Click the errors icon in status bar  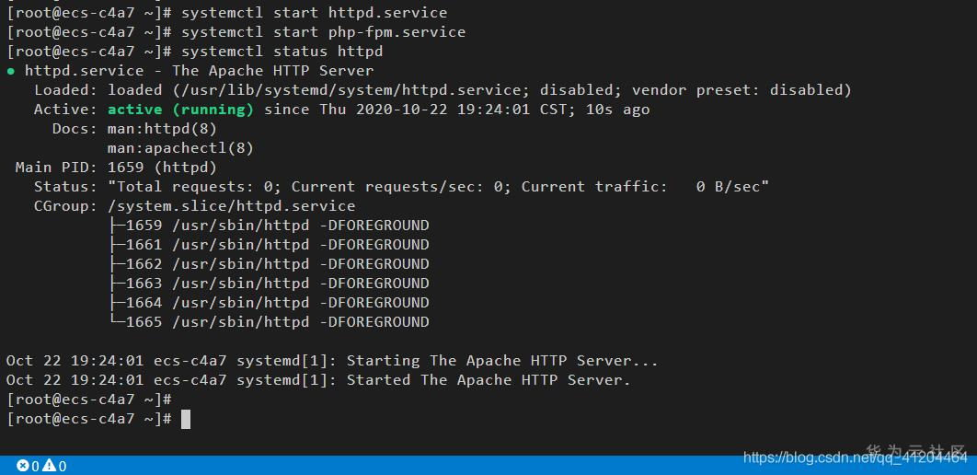23,466
